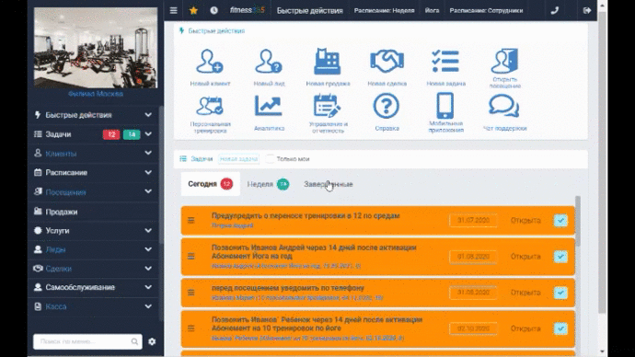Click the green 14 badge beside Задачи
This screenshot has width=635, height=357.
click(x=132, y=134)
